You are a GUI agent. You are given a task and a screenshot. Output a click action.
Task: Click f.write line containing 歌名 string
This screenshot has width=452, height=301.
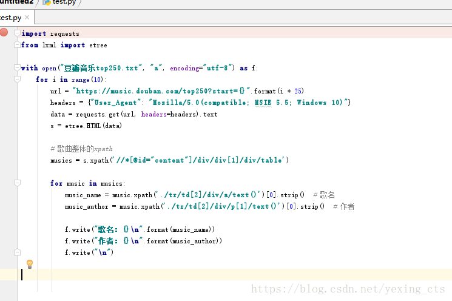point(140,229)
